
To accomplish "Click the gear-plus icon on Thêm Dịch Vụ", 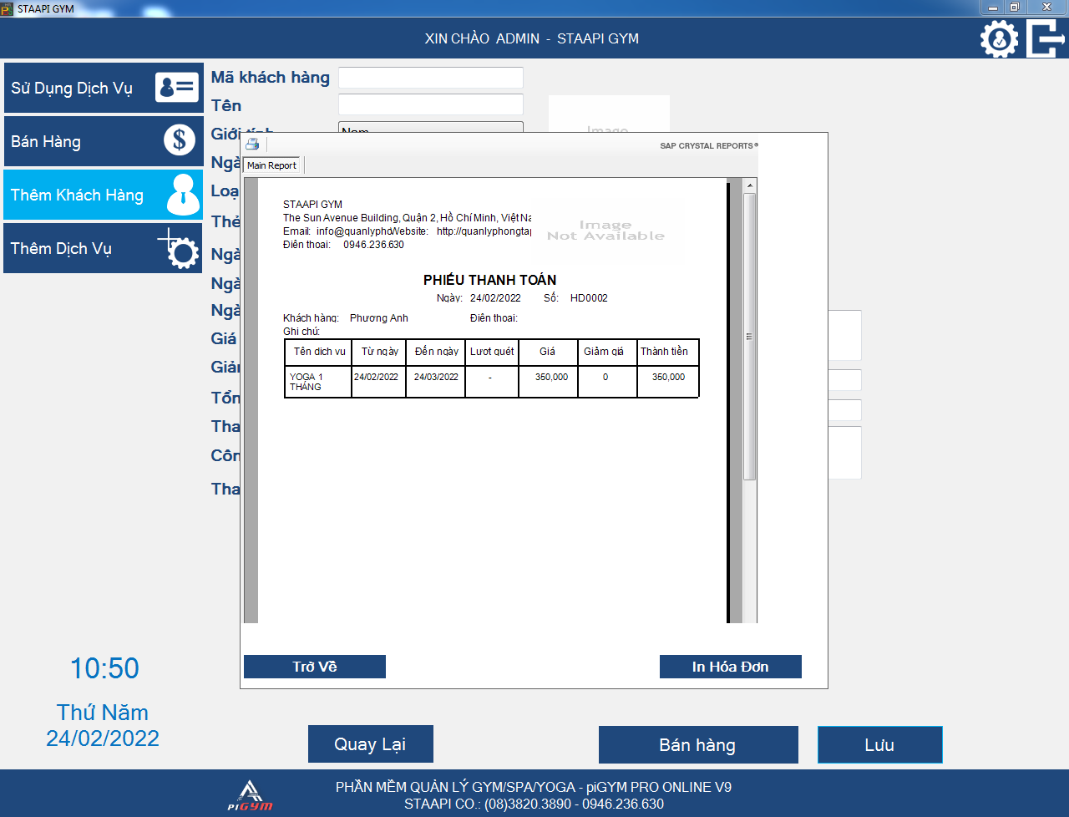I will tap(179, 248).
